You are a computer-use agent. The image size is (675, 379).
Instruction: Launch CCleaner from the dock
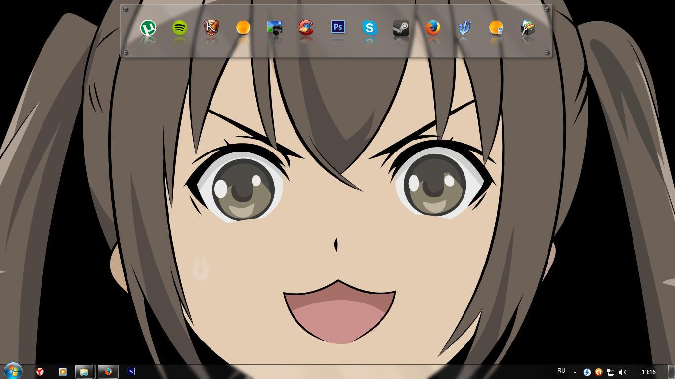[306, 28]
